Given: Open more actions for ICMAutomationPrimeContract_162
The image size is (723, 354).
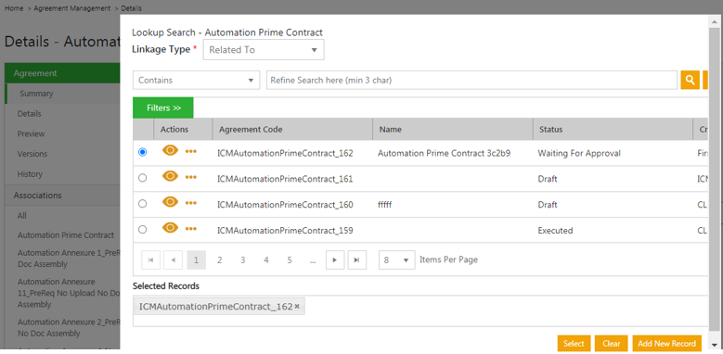Looking at the screenshot, I should tap(191, 151).
